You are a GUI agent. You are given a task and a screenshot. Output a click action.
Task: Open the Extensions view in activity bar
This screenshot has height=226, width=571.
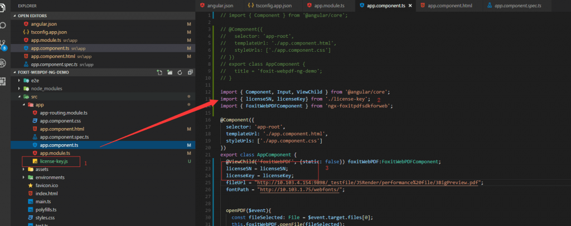click(3, 82)
